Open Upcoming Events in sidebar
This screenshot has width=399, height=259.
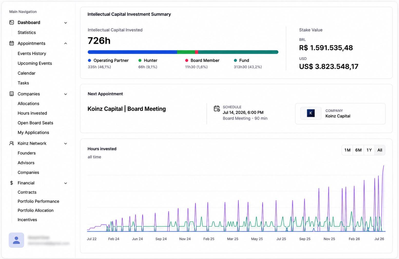35,63
